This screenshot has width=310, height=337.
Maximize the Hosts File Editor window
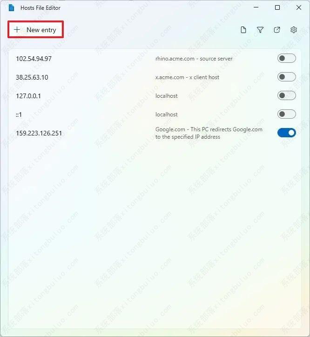pyautogui.click(x=277, y=8)
